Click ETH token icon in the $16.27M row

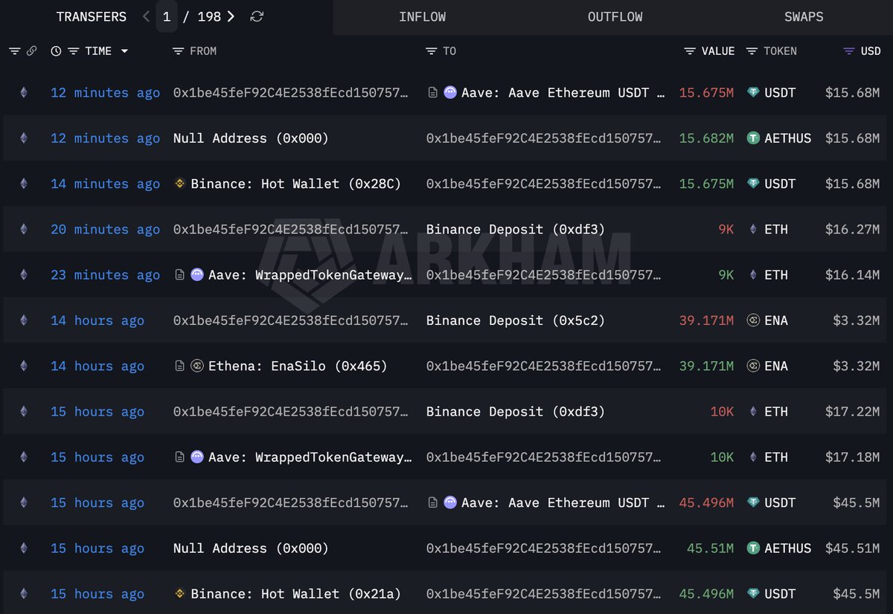753,229
